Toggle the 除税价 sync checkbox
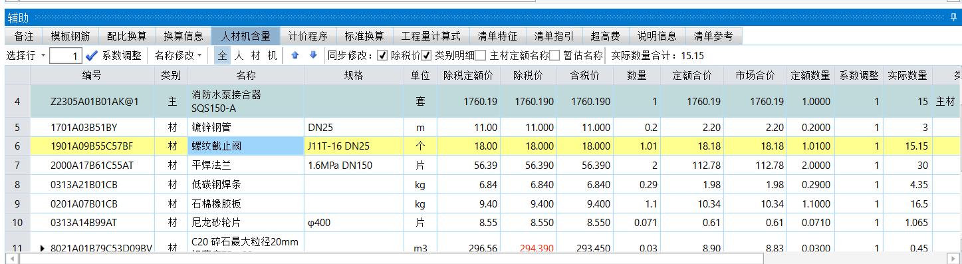 [382, 55]
